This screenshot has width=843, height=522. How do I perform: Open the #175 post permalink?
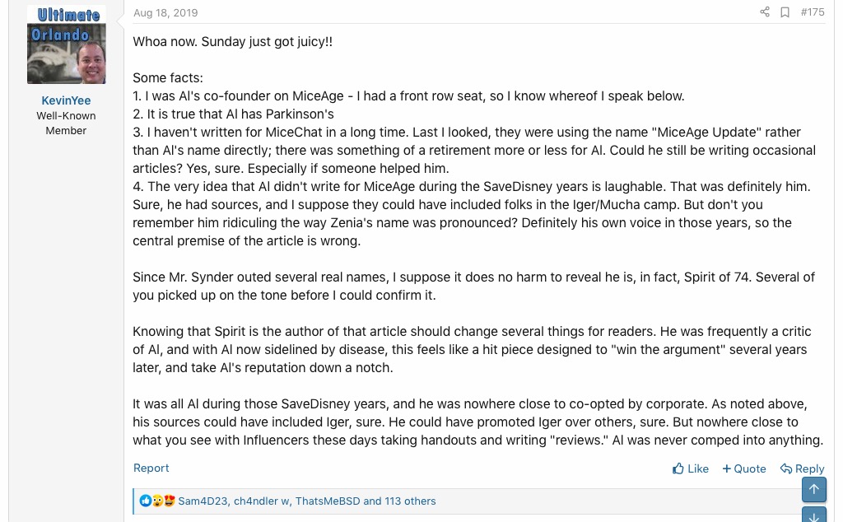(x=813, y=12)
